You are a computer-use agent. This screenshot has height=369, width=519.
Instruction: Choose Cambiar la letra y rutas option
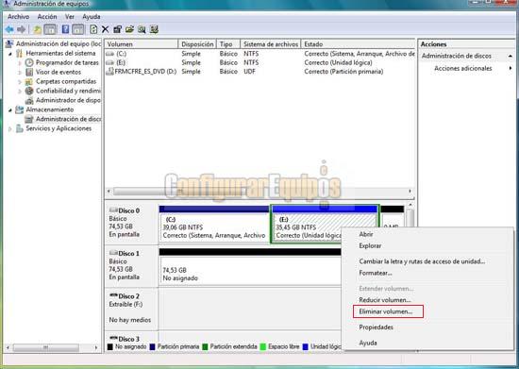(x=422, y=261)
